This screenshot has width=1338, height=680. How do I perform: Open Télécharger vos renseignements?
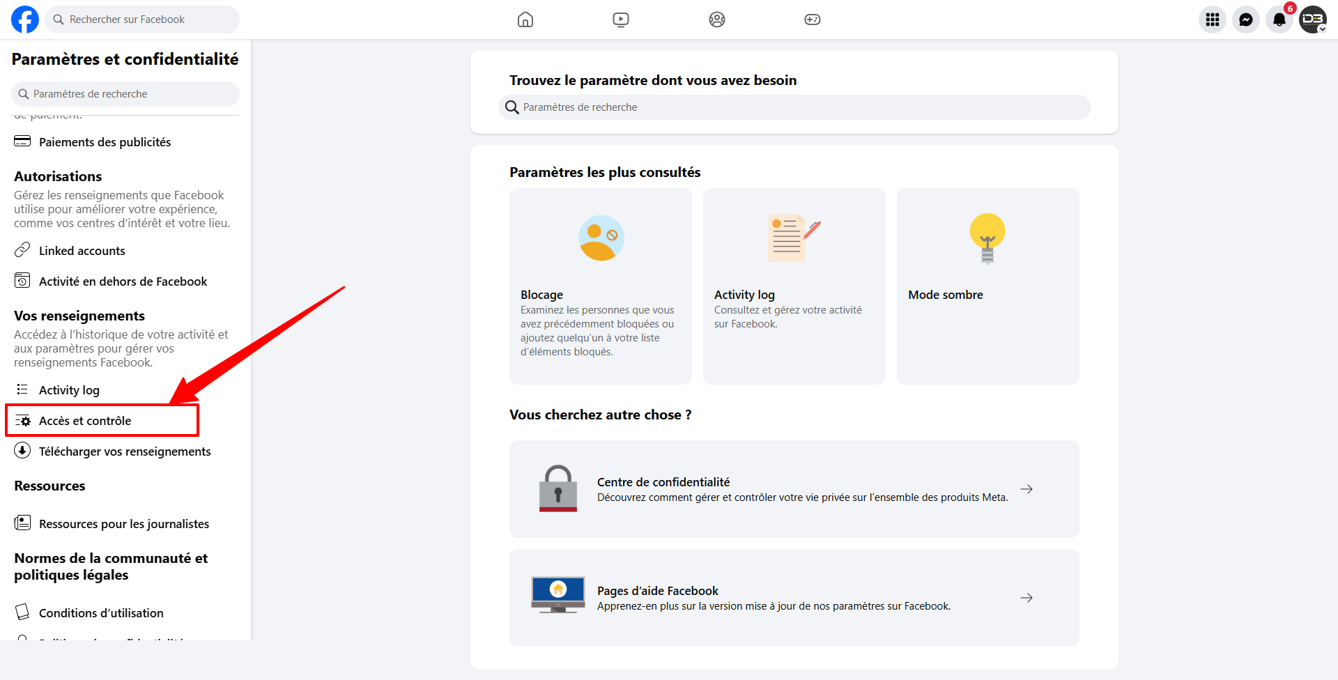tap(125, 451)
